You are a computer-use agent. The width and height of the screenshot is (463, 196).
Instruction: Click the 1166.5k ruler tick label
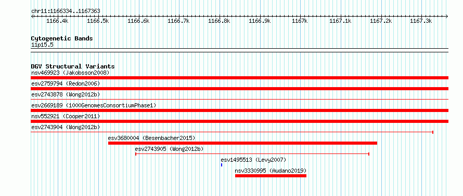[x=98, y=21]
